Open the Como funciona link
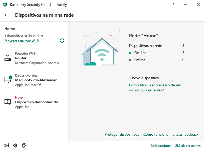 156,134
